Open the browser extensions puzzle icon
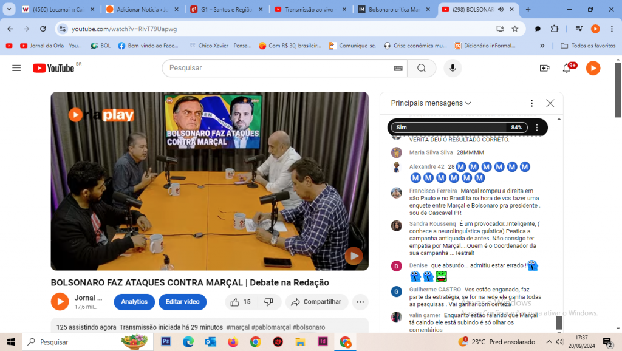This screenshot has width=622, height=351. [x=554, y=29]
